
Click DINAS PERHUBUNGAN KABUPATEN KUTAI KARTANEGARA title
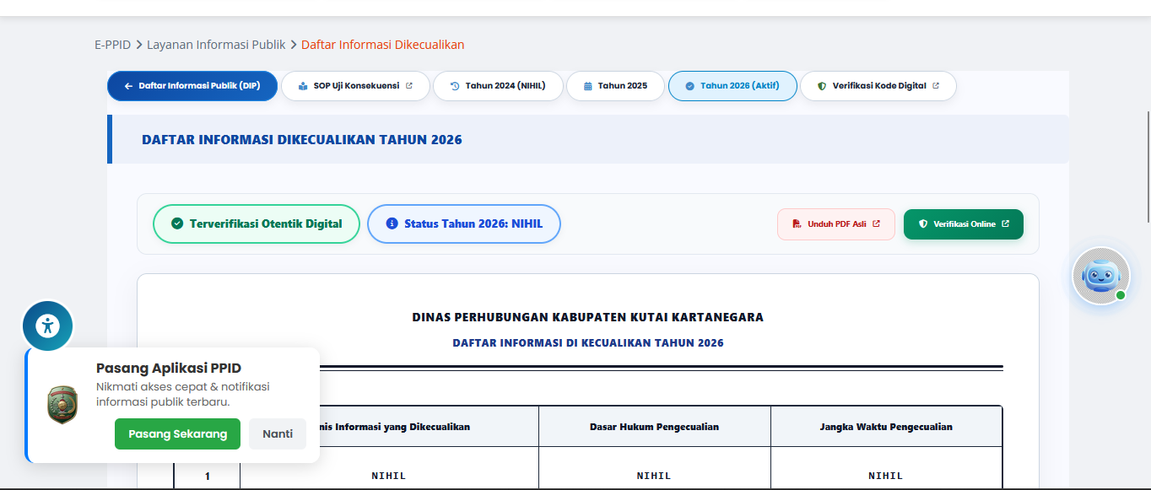tap(588, 318)
